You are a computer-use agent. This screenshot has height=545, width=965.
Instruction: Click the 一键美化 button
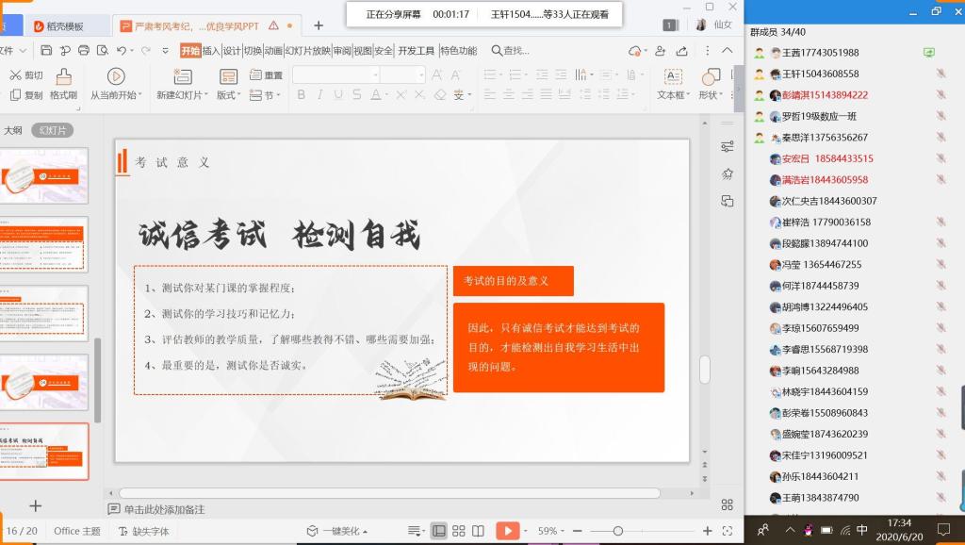[337, 531]
